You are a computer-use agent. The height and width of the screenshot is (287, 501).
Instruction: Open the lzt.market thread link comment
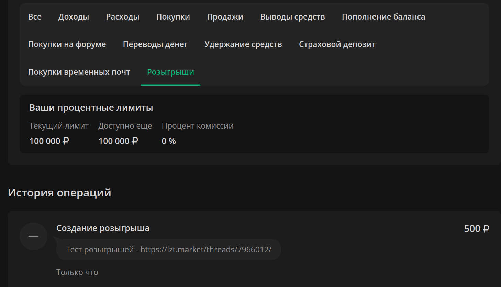coord(168,249)
